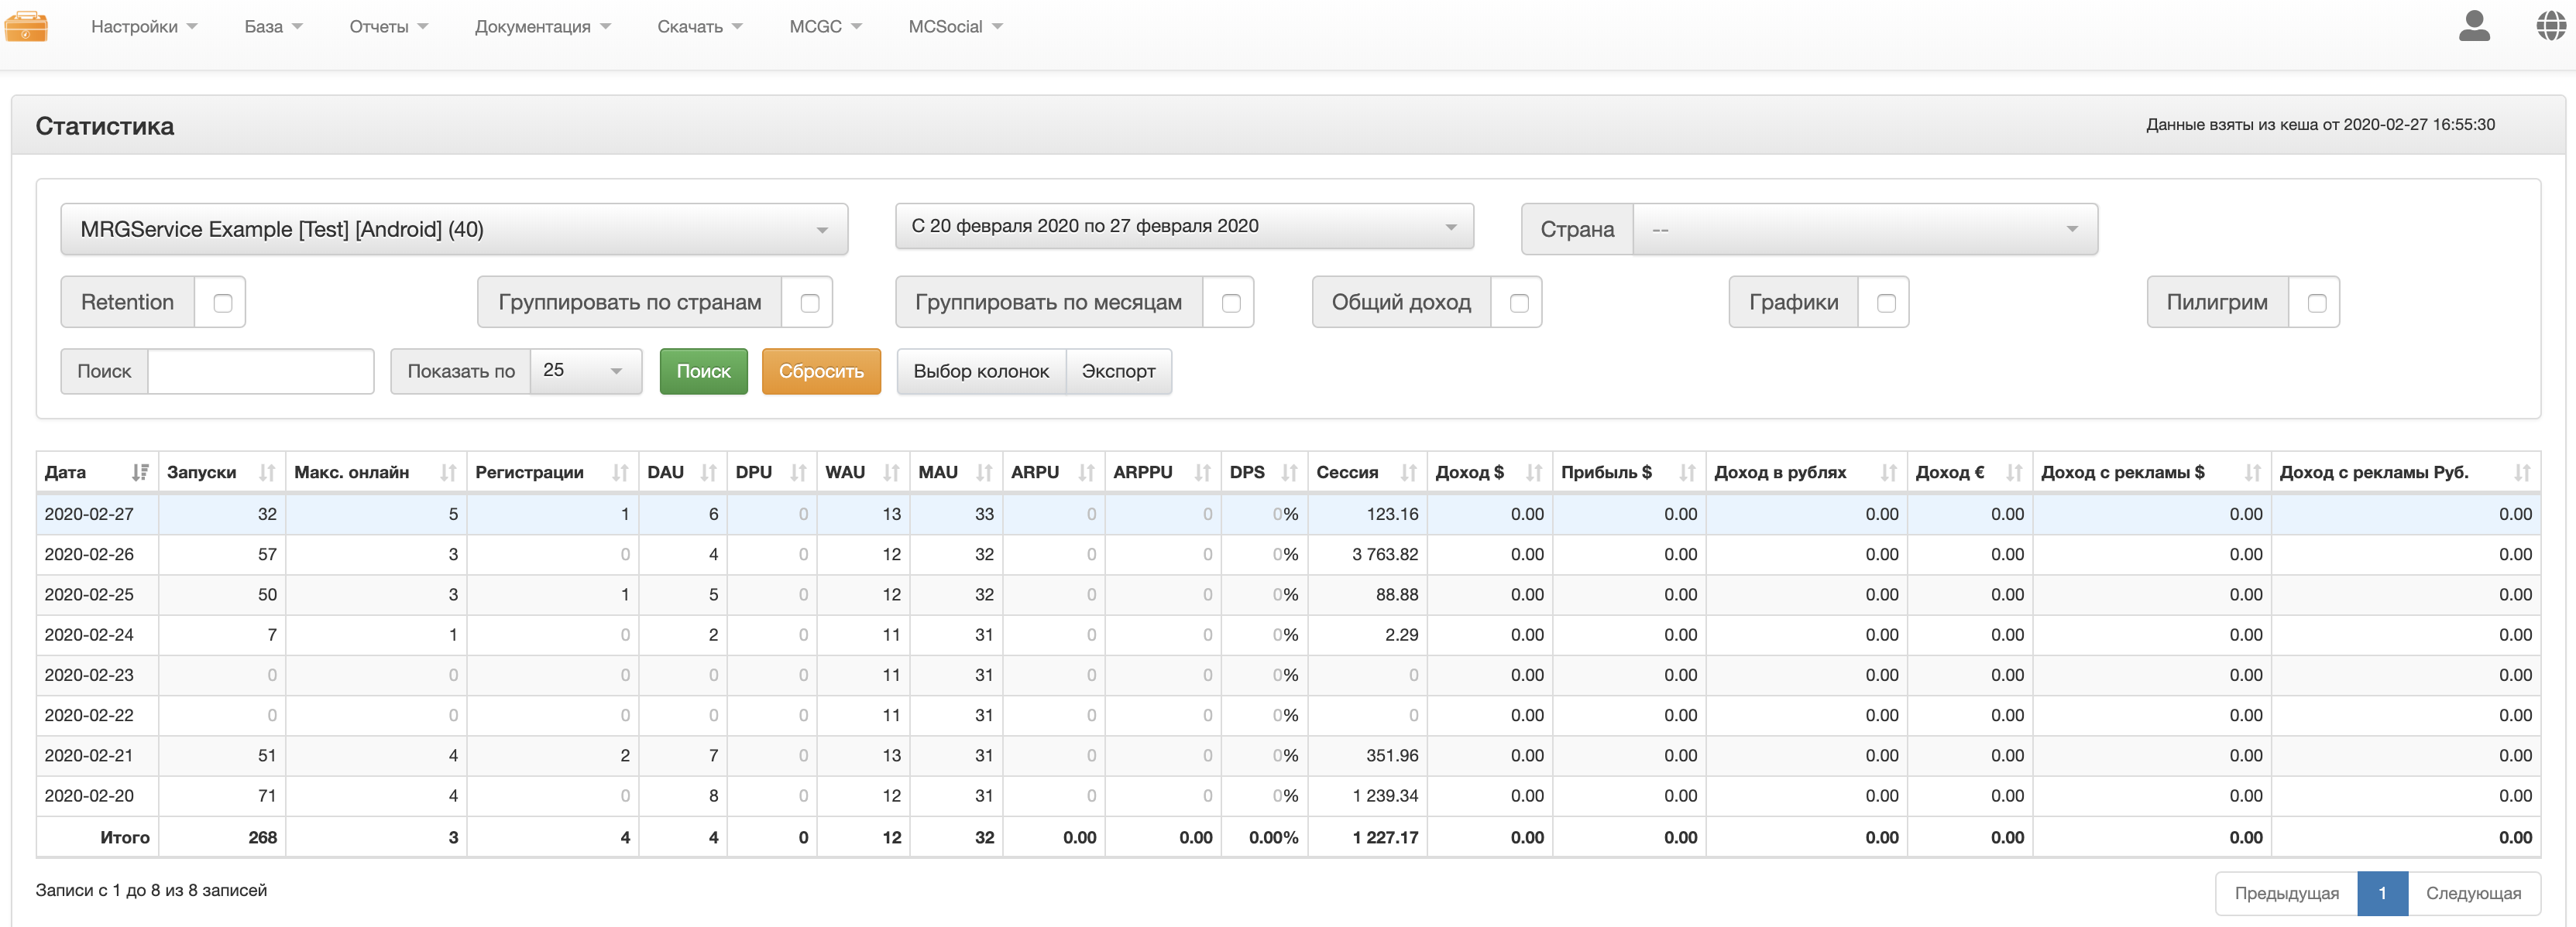The height and width of the screenshot is (927, 2576).
Task: Click the Экспорт button
Action: coord(1118,371)
